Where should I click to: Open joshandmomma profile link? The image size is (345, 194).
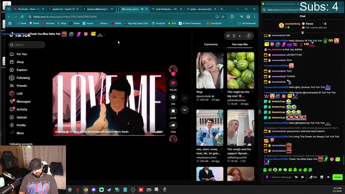click(x=236, y=100)
